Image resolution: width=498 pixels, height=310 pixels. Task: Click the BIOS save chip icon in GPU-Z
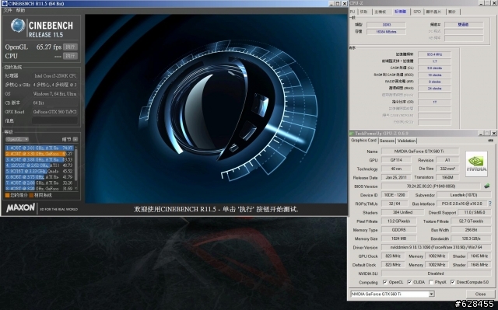[x=486, y=186]
